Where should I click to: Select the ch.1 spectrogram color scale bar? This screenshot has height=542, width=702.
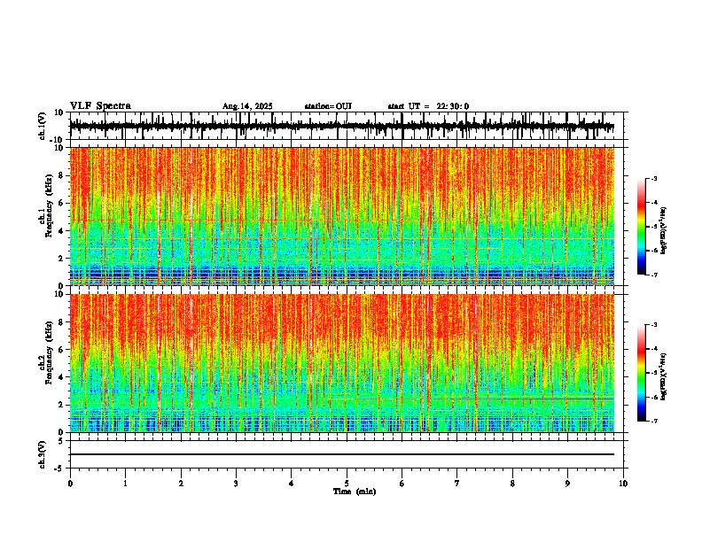click(x=642, y=227)
